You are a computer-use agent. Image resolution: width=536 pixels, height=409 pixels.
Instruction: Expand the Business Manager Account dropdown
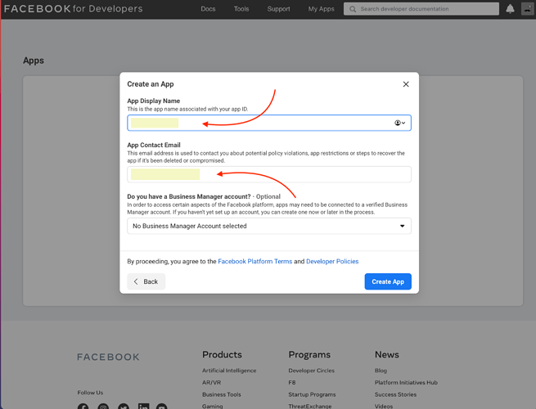click(x=269, y=227)
